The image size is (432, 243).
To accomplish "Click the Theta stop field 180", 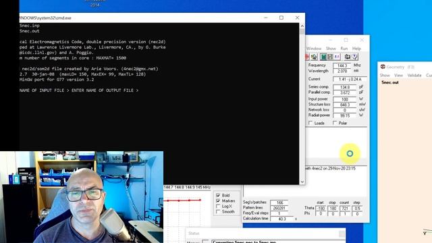I will point(333,209).
